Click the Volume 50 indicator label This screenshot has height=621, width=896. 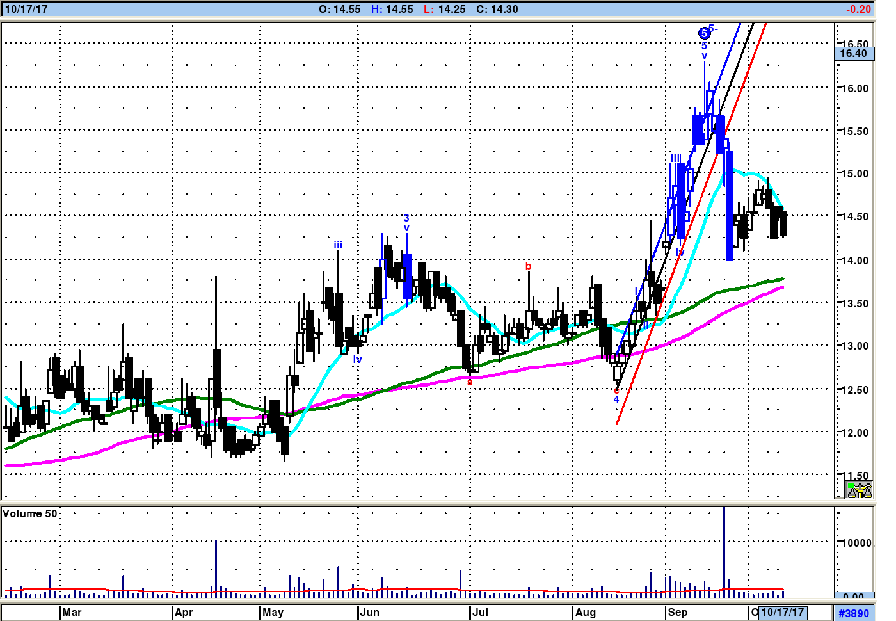[x=30, y=514]
